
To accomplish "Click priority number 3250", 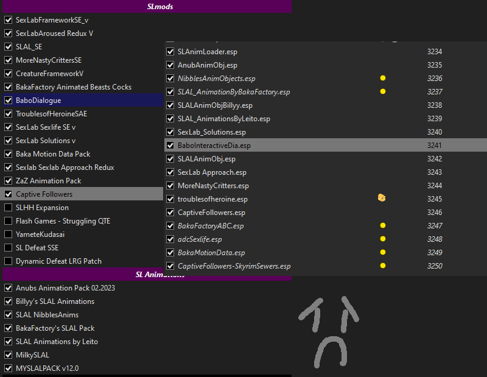I will pos(435,266).
